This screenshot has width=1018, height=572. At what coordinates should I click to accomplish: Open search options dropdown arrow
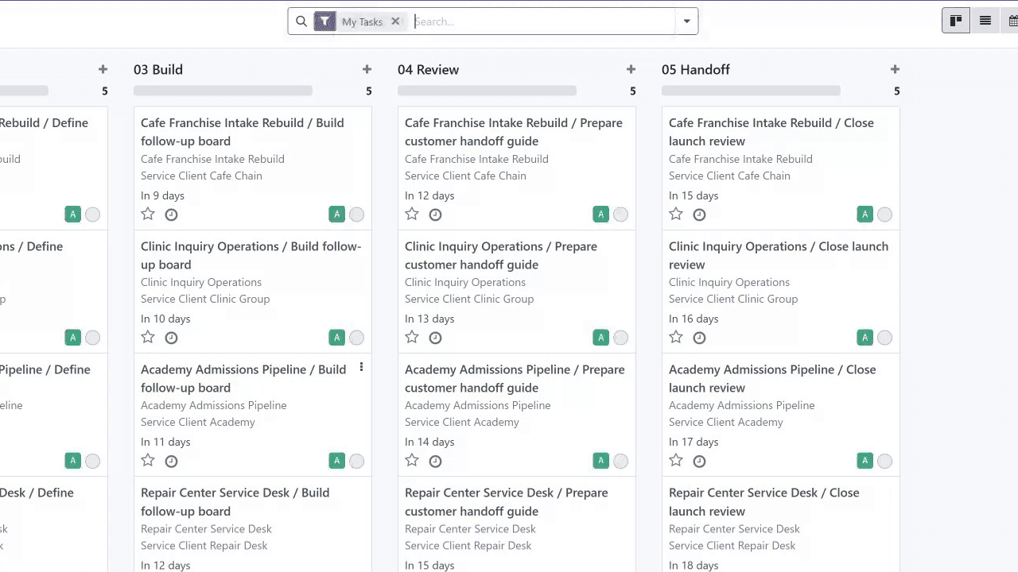point(686,21)
